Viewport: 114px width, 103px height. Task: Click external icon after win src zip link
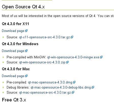point(67,62)
